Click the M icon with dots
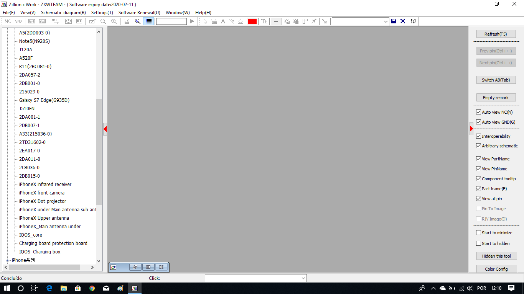 click(x=413, y=21)
